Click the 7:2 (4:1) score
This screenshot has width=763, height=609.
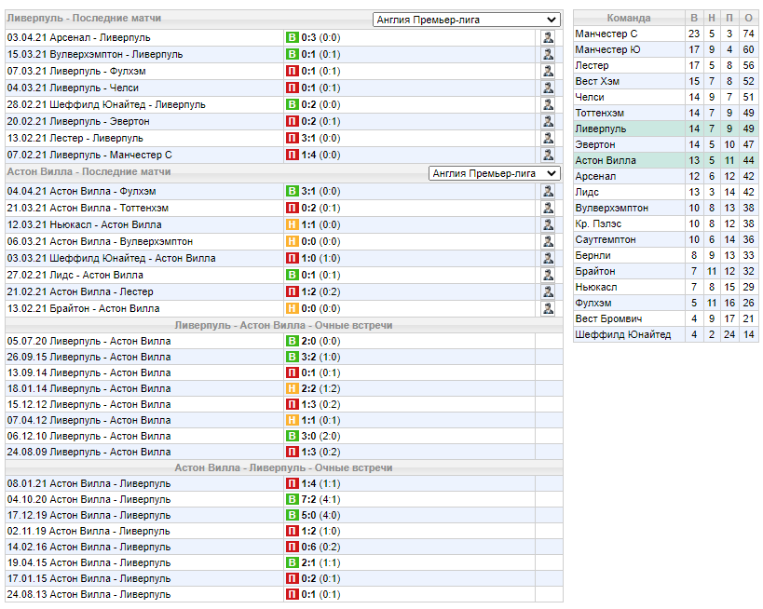tap(320, 499)
